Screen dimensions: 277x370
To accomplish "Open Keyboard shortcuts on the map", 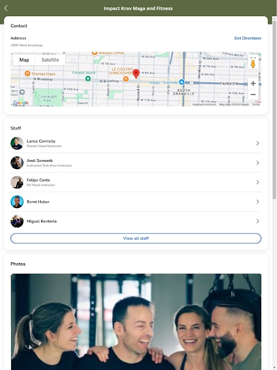I will pos(204,105).
